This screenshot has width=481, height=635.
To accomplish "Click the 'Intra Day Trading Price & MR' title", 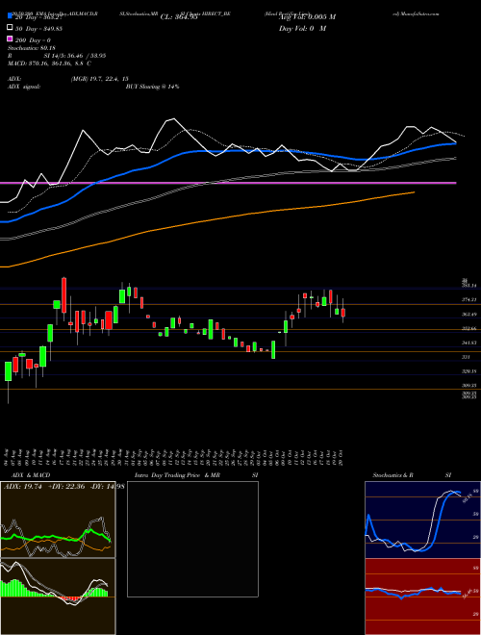I will (x=177, y=475).
